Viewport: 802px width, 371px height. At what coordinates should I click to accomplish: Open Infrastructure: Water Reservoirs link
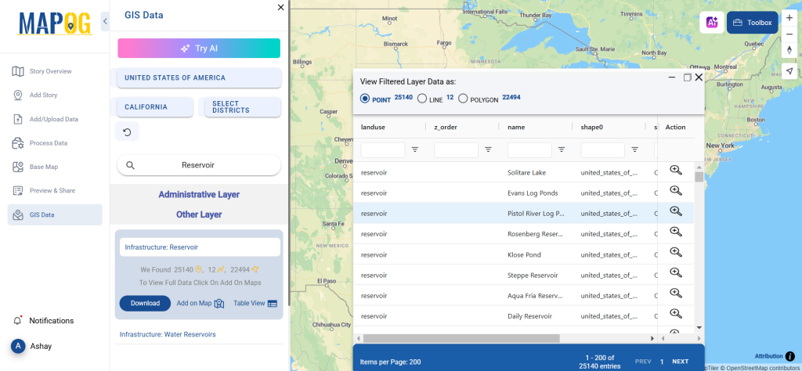168,334
